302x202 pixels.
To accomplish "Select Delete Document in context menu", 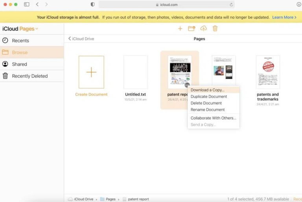I will [206, 103].
